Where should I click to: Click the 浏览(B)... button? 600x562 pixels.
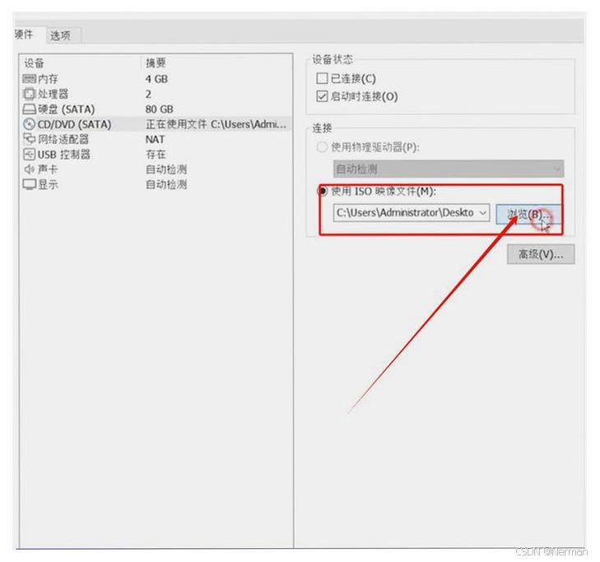528,215
